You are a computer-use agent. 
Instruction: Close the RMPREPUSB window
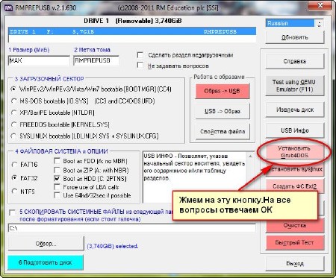pyautogui.click(x=320, y=5)
